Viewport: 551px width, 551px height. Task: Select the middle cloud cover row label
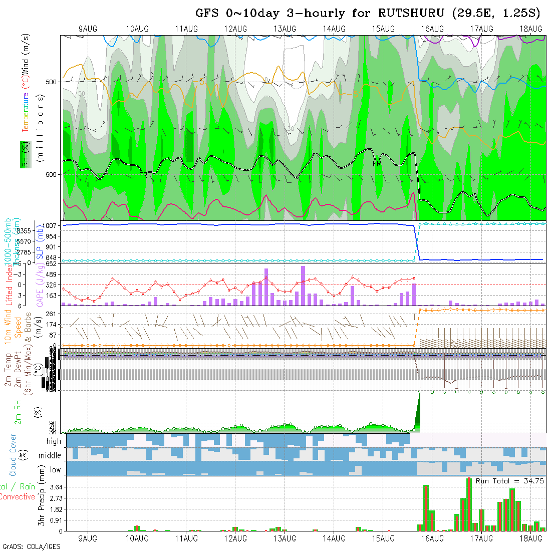pyautogui.click(x=50, y=455)
